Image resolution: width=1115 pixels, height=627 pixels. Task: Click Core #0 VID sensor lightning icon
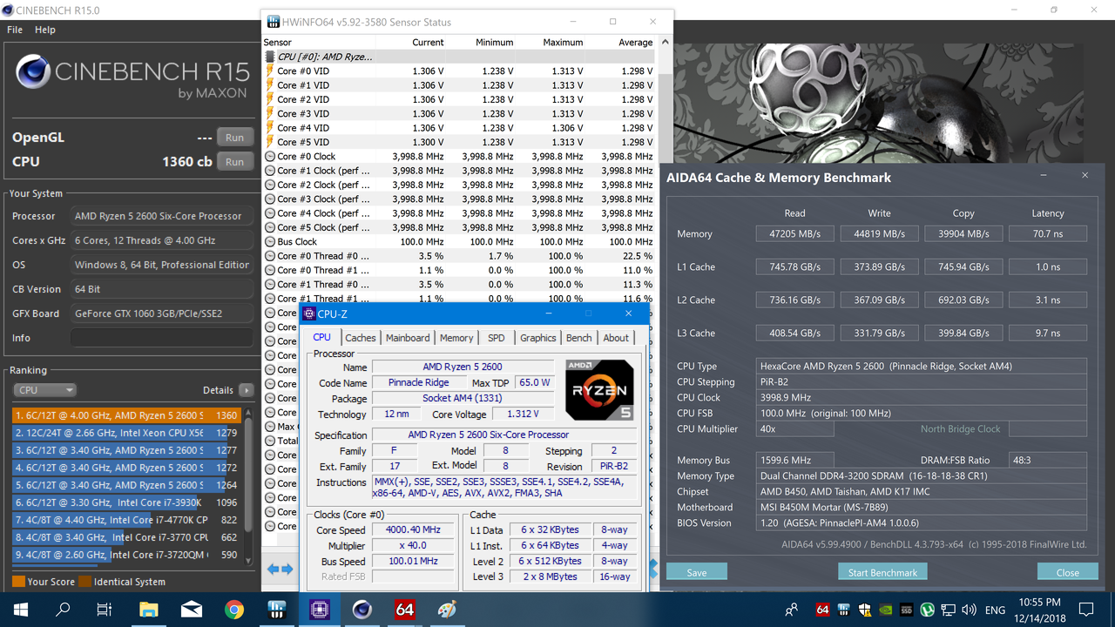point(270,71)
